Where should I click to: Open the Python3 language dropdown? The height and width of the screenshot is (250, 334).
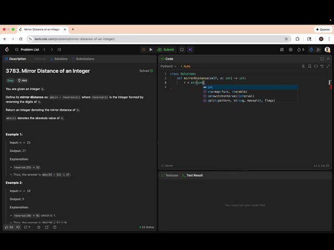tap(168, 66)
